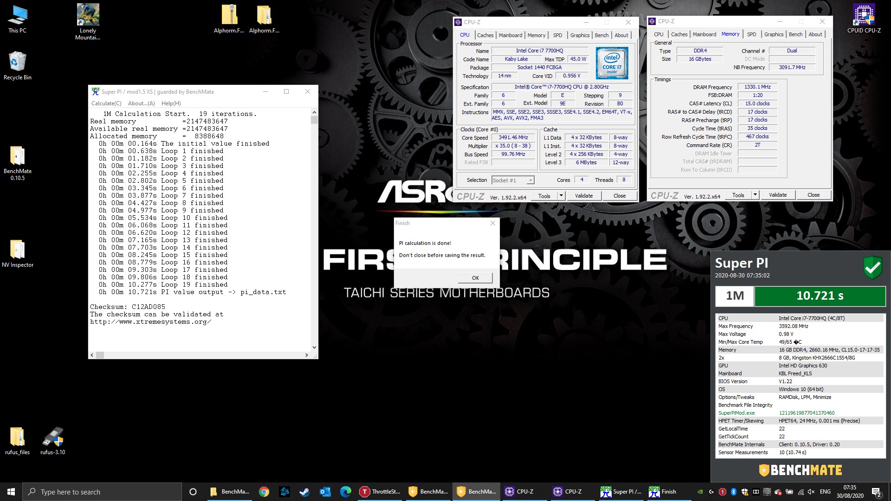Open the Help(H) menu in Super PI

171,103
